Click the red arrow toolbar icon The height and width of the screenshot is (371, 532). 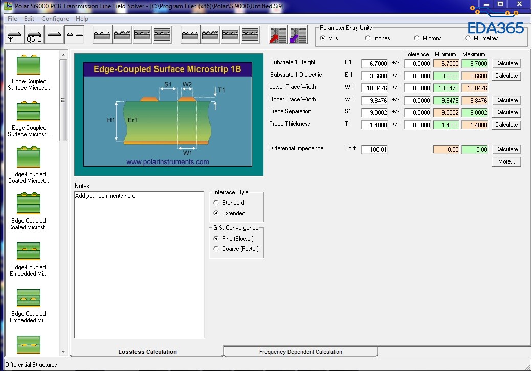coord(278,35)
